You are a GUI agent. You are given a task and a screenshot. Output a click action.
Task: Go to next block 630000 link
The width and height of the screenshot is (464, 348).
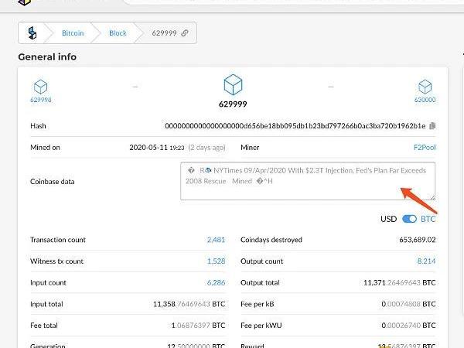425,100
